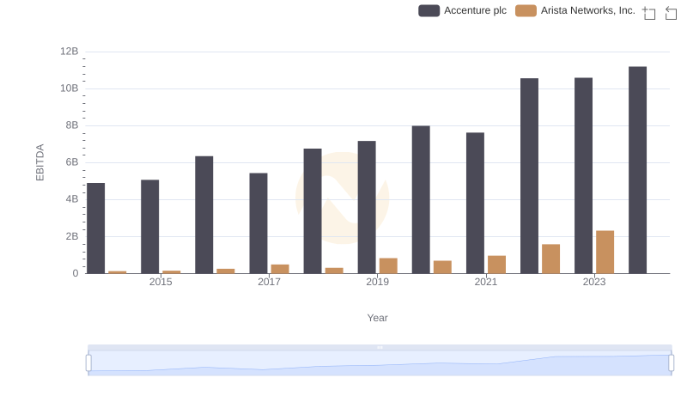Click the Accenture bar for 2018
Viewport: 687px width, 396px height.
coord(313,211)
